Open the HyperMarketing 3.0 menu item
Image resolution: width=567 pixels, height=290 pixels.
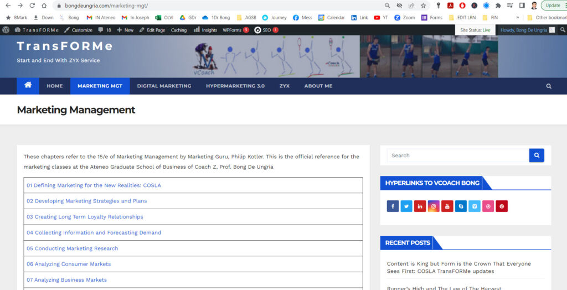[235, 86]
